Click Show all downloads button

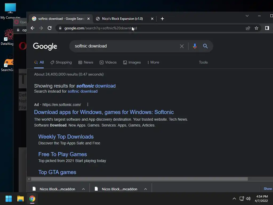(x=268, y=189)
